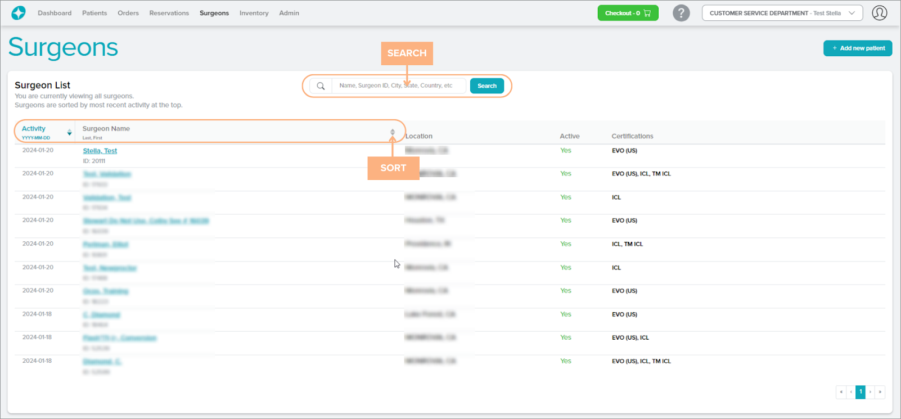Click Add new patient button
This screenshot has height=419, width=901.
(858, 48)
